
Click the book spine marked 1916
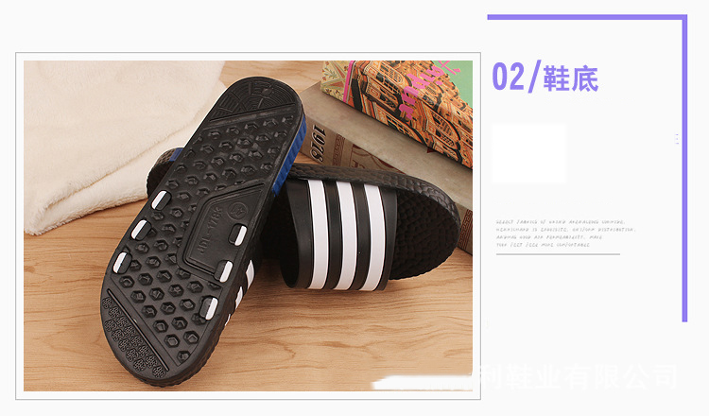pyautogui.click(x=318, y=143)
